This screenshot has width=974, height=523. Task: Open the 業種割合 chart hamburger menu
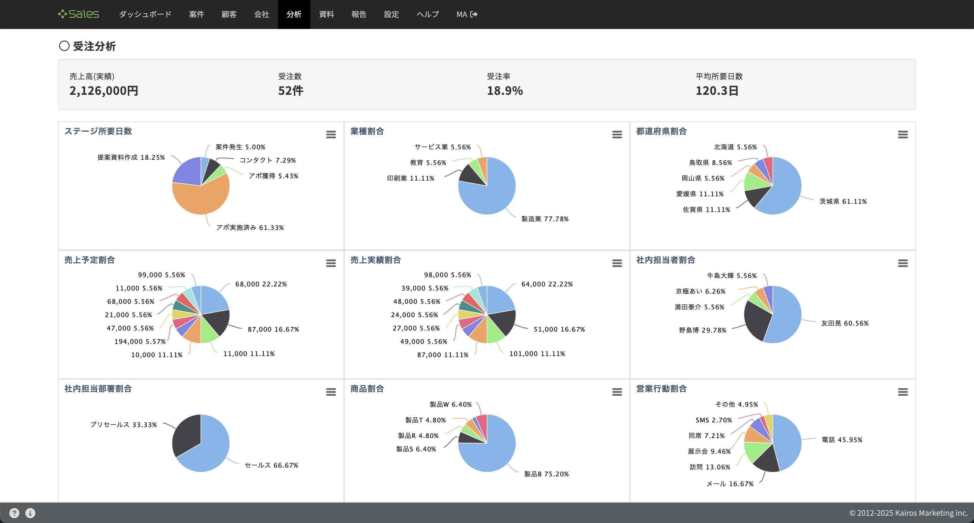(617, 135)
